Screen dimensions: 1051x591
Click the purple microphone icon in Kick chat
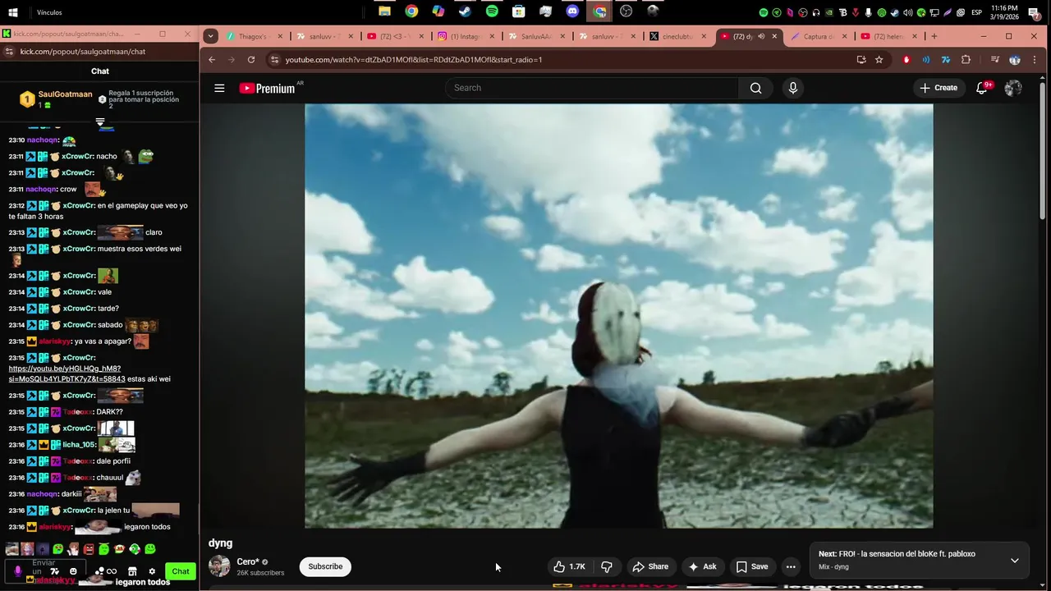18,571
